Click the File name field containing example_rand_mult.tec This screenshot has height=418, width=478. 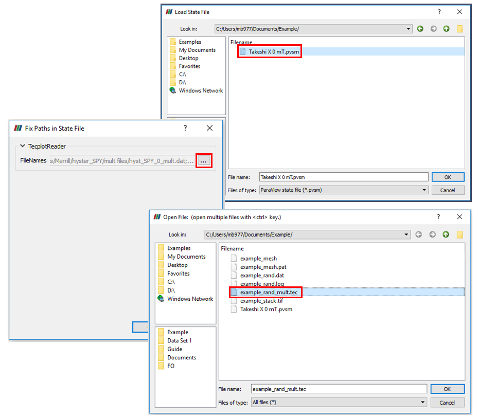pyautogui.click(x=339, y=389)
